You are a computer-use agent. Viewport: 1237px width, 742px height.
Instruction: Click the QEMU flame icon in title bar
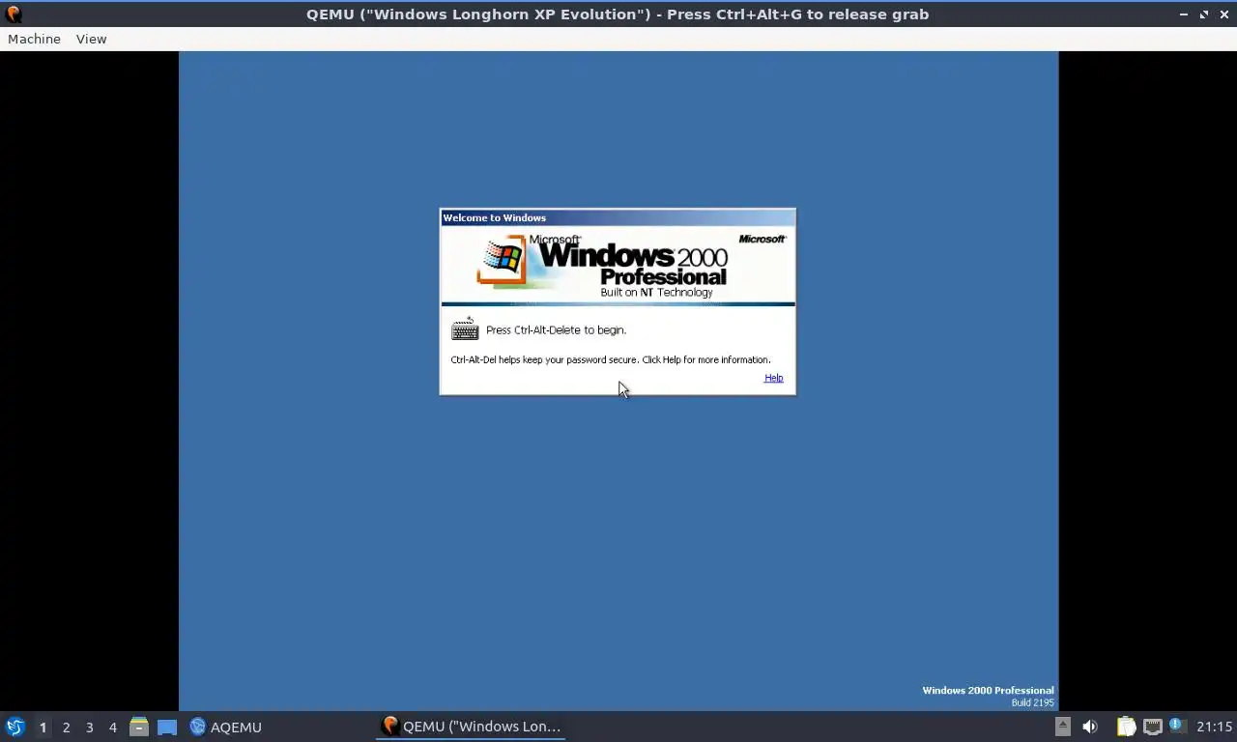(14, 14)
